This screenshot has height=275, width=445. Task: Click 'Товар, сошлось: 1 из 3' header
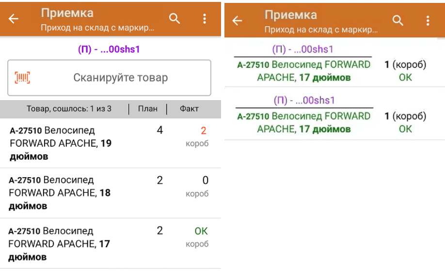point(69,109)
